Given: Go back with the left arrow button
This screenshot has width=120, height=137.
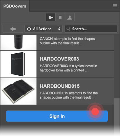Looking at the screenshot, I should (13, 29).
